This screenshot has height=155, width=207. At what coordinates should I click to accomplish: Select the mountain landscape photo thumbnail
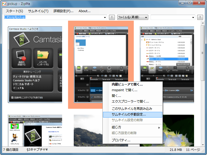(88, 130)
